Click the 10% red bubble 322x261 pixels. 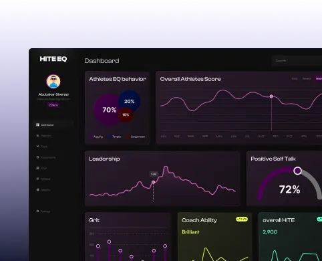(x=126, y=114)
